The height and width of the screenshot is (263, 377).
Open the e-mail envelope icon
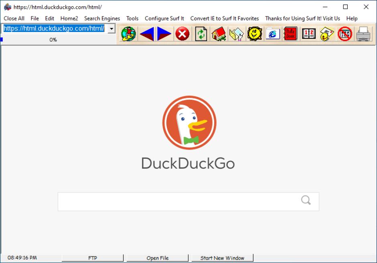[327, 34]
